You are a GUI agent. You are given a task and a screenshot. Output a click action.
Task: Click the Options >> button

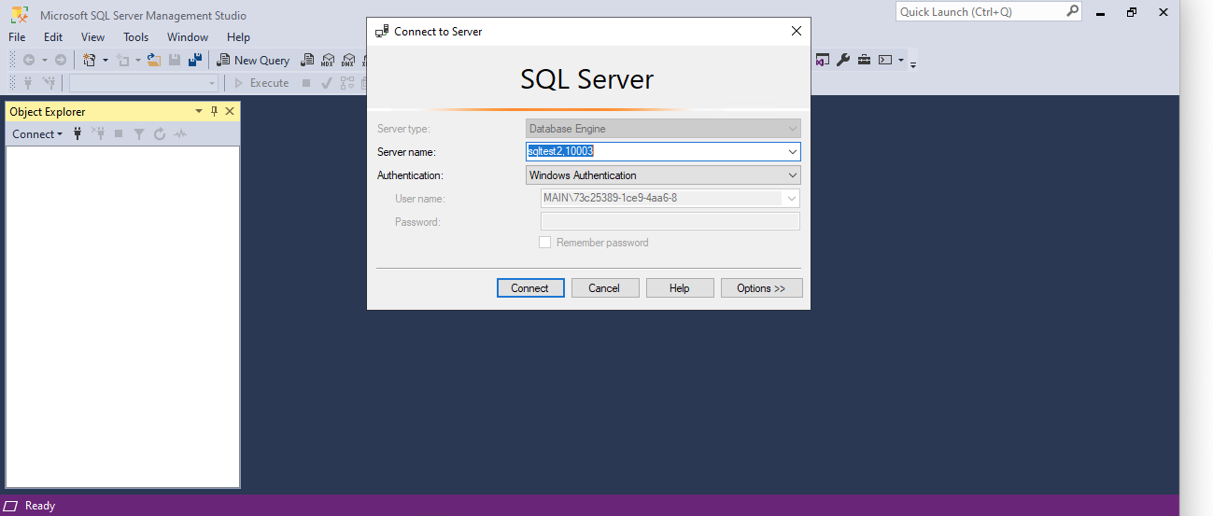click(761, 288)
